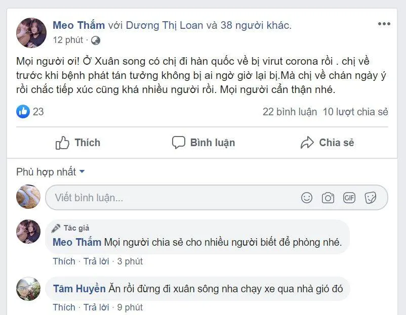Click the blue like reaction icon
Viewport: 406px width, 315px height.
(23, 112)
